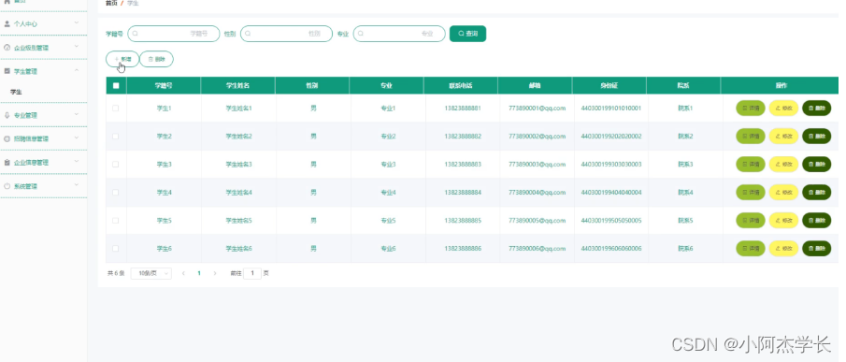Expand the 企业信息管理 menu chevron
846x362 pixels.
(77, 162)
